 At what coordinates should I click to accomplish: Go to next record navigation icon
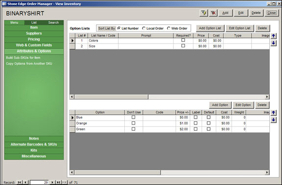pos(52,182)
